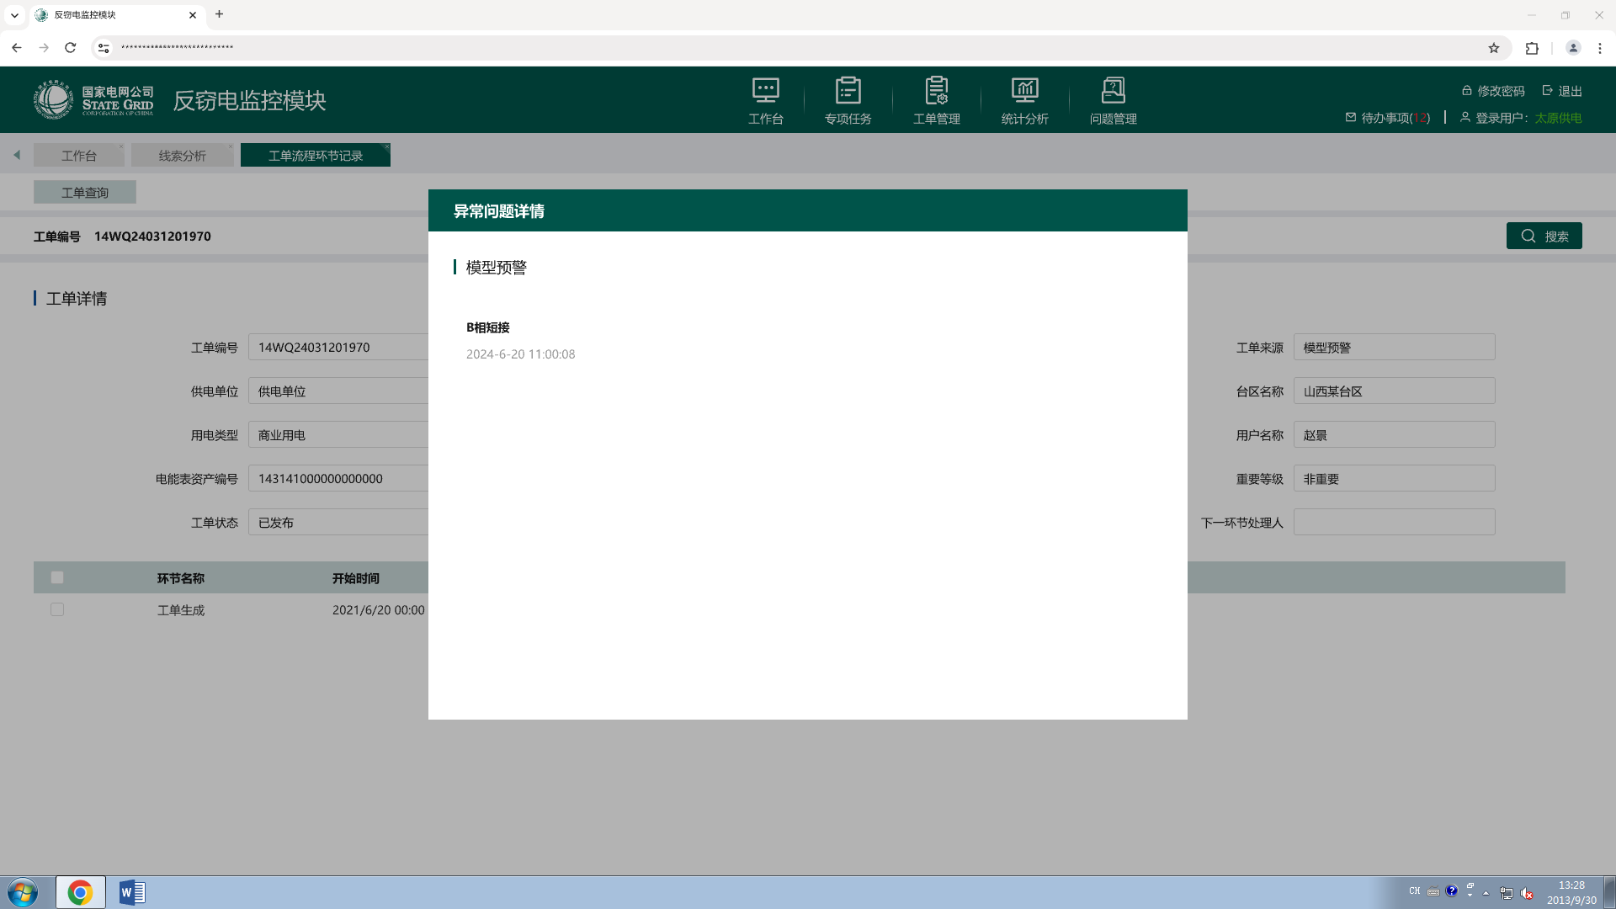The image size is (1616, 909).
Task: Open the 专项任务 special tasks icon
Action: (848, 91)
